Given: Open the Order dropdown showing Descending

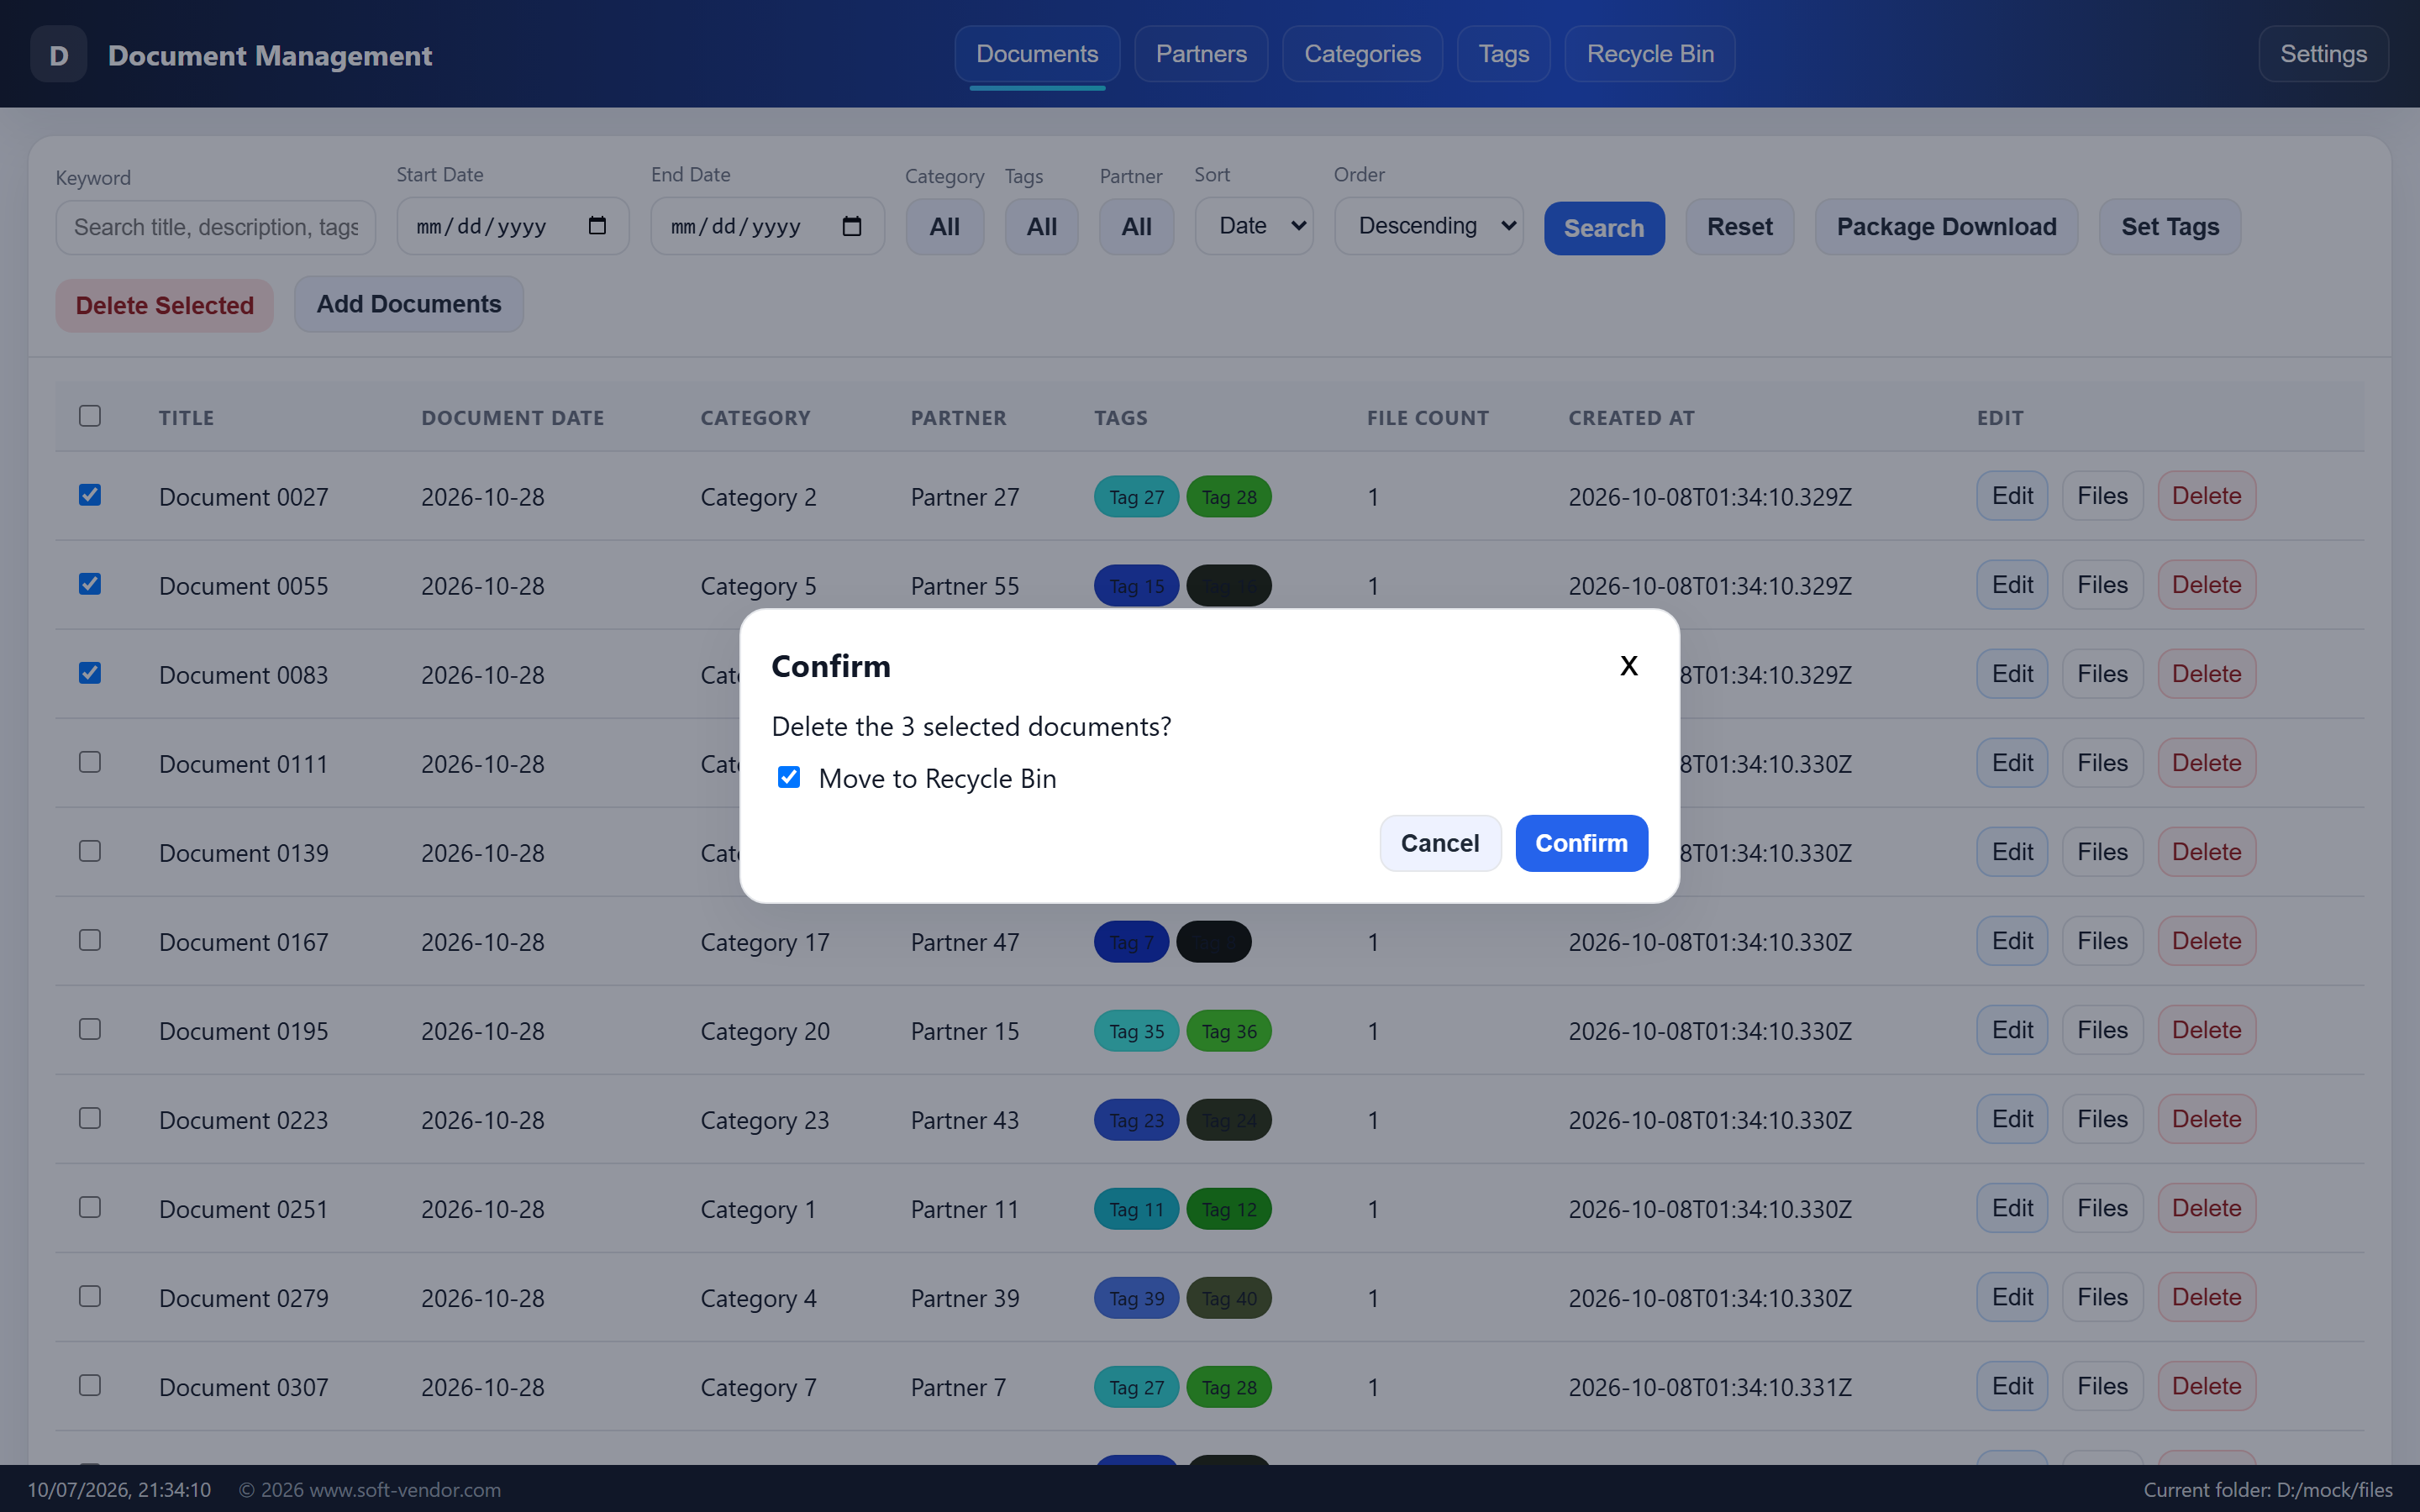Looking at the screenshot, I should (1429, 226).
